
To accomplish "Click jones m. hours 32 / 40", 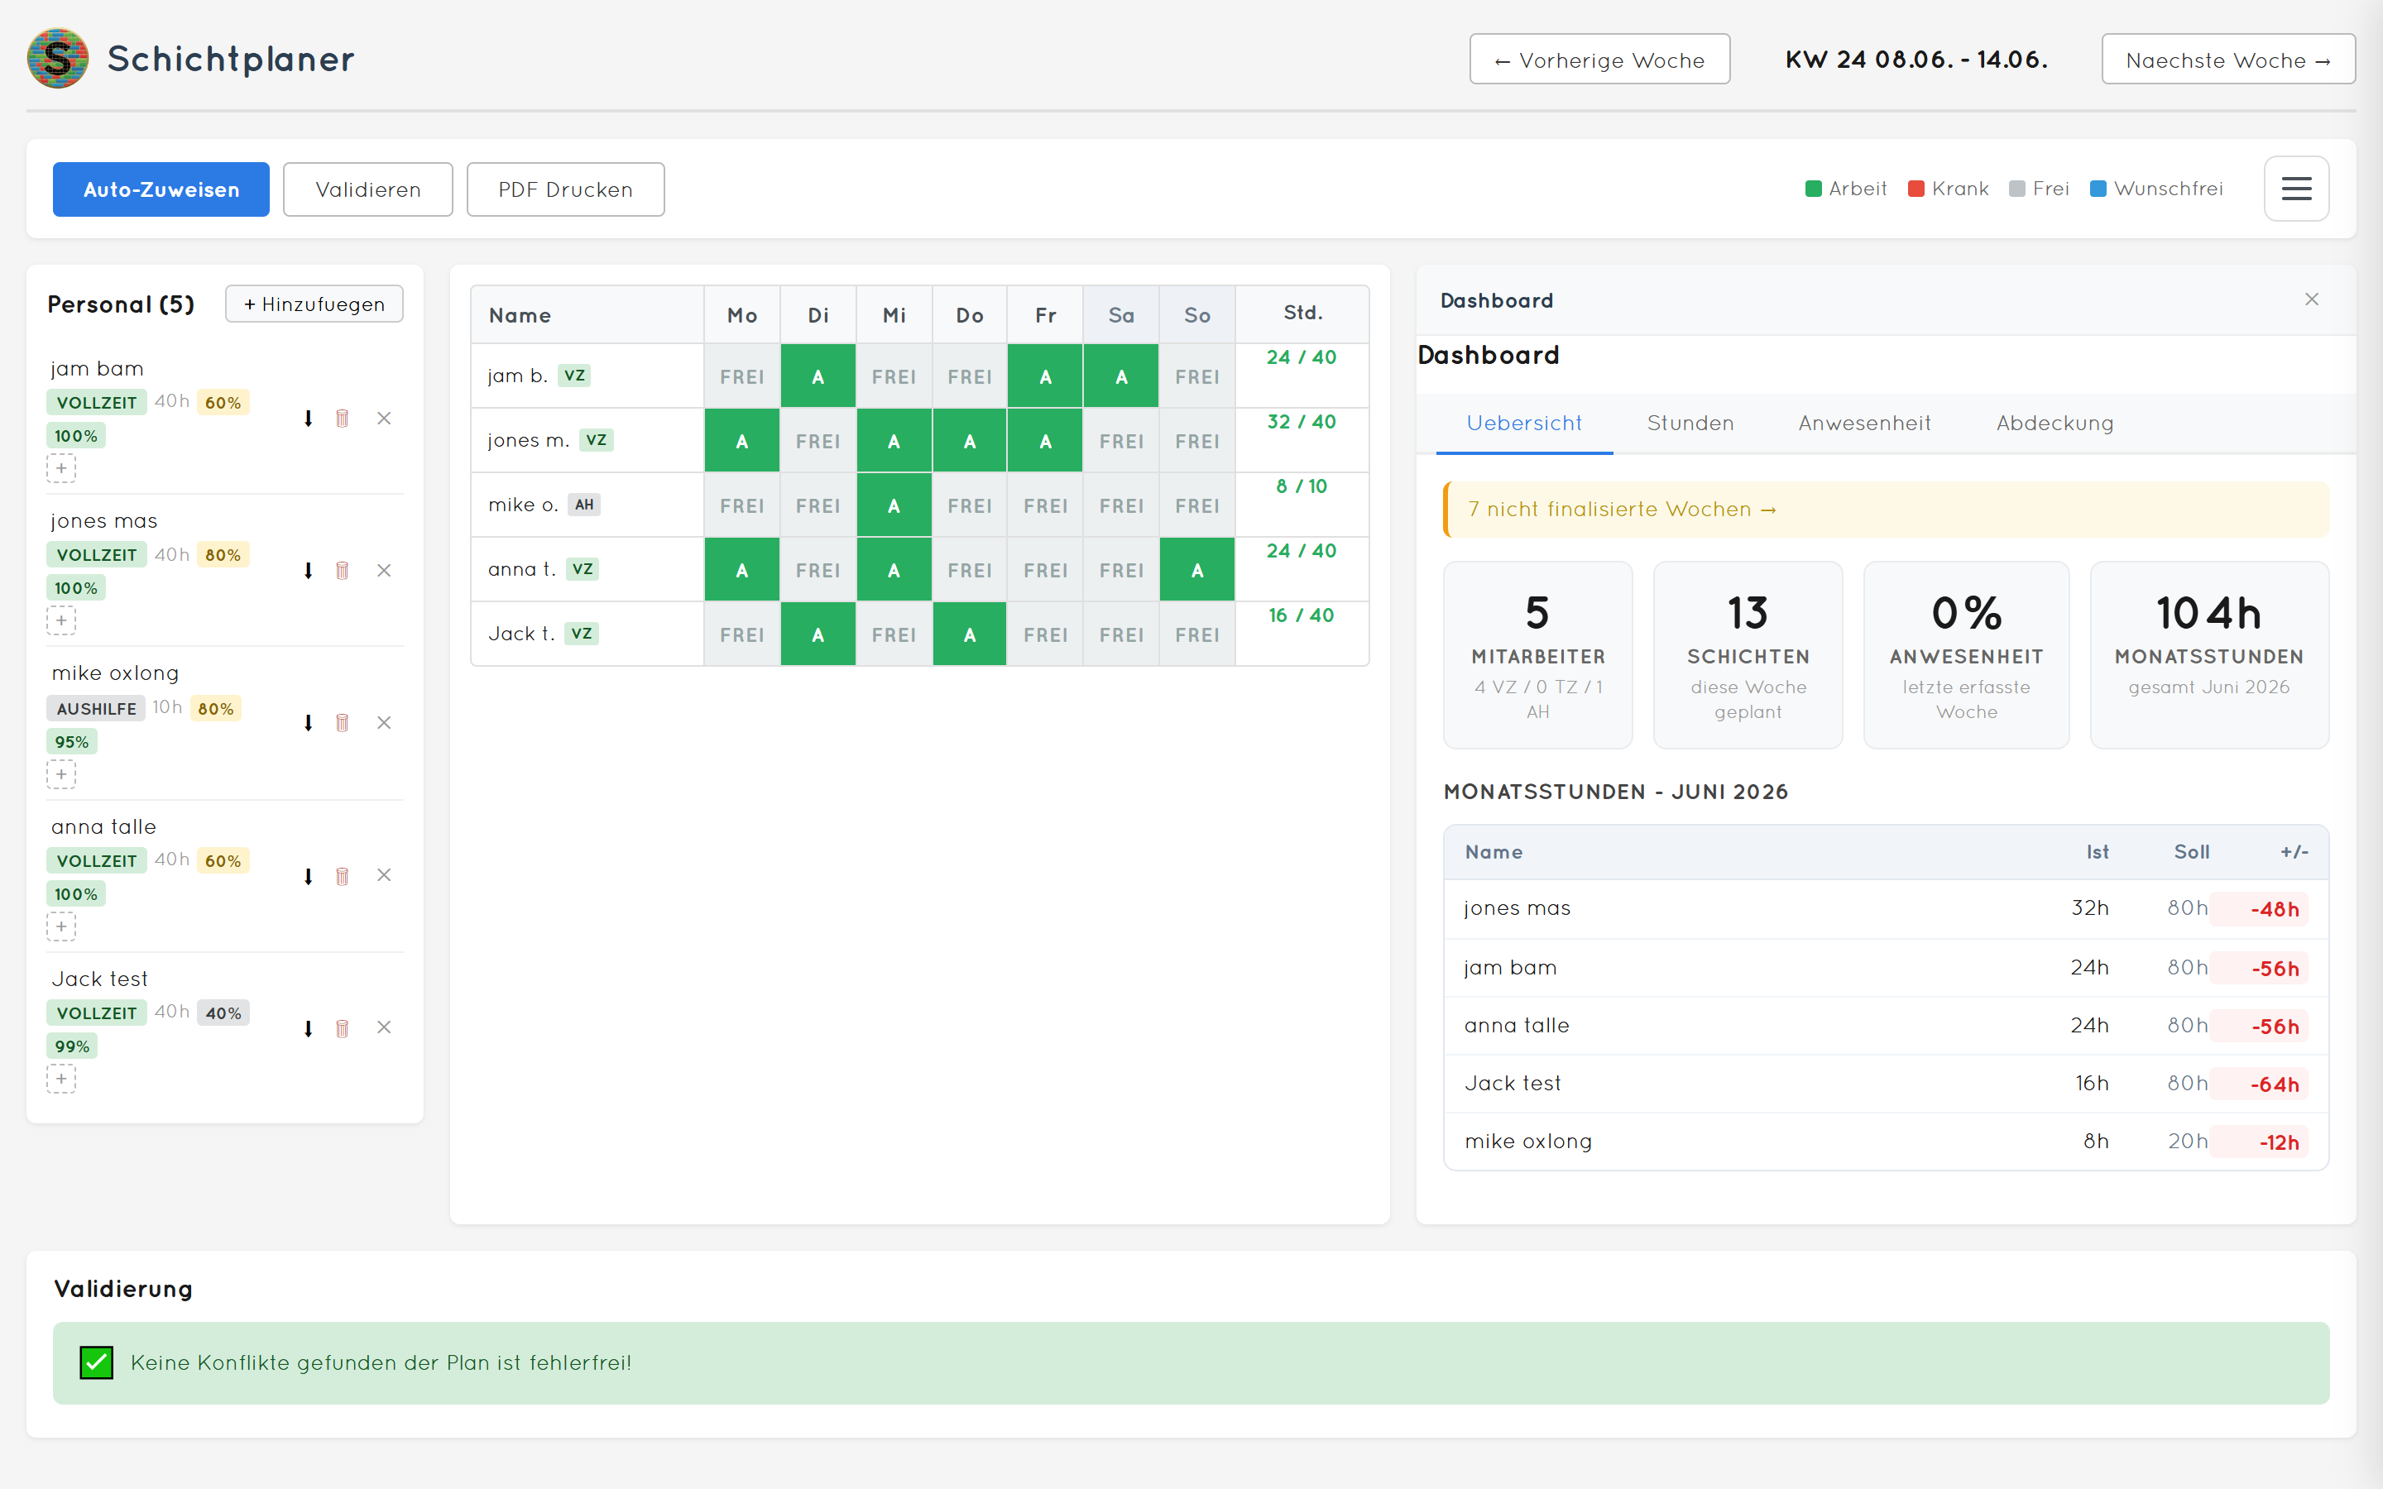I will tap(1301, 422).
